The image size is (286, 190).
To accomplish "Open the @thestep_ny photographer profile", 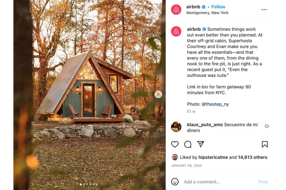I will [215, 104].
